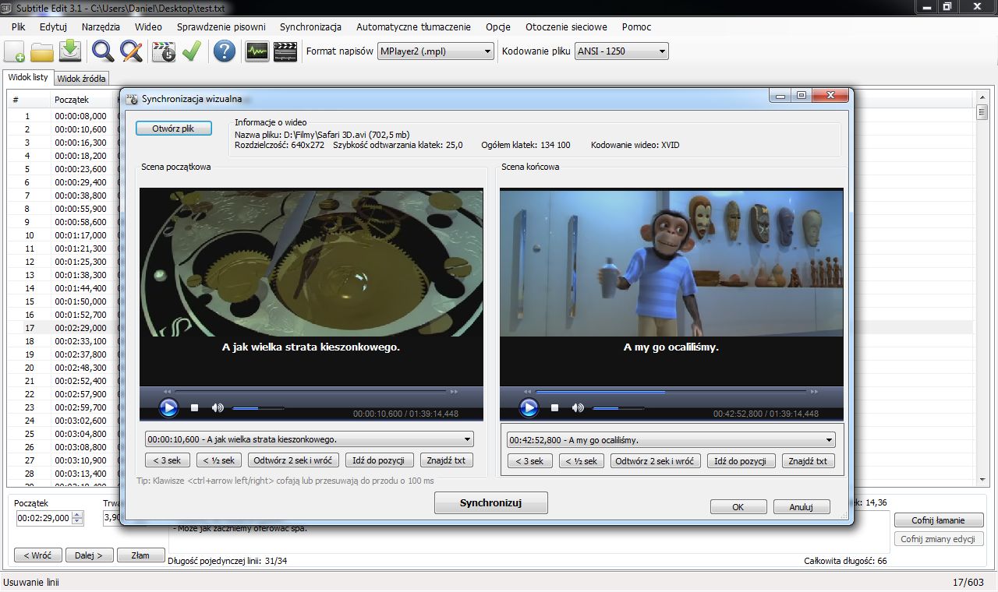This screenshot has width=998, height=592.
Task: Open a subtitle file via the folder icon
Action: tap(42, 51)
